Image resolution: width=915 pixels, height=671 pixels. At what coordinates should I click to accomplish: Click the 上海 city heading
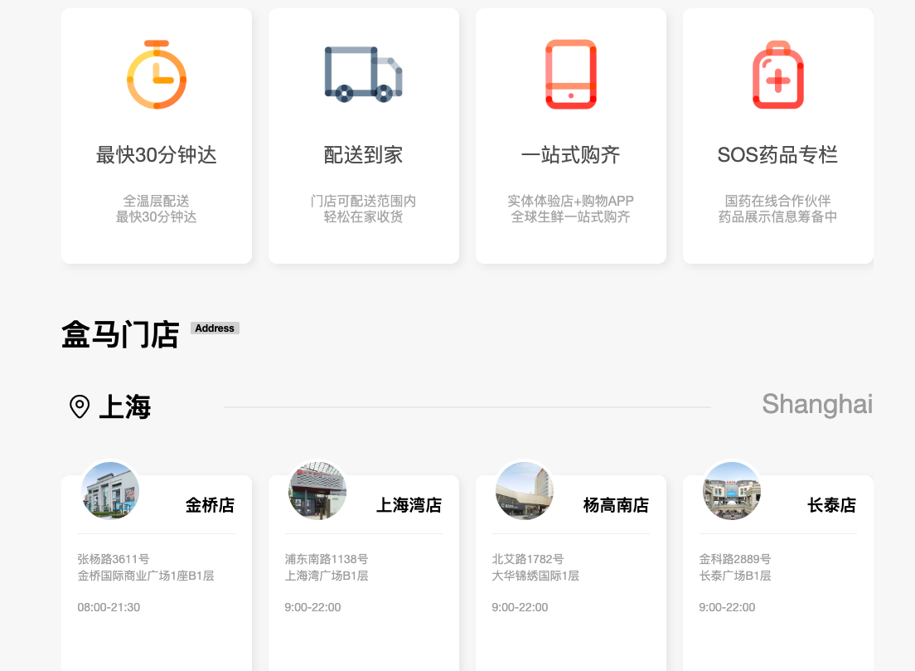point(125,406)
